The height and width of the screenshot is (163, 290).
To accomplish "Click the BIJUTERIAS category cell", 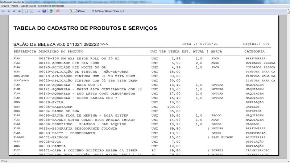I will 256,137.
